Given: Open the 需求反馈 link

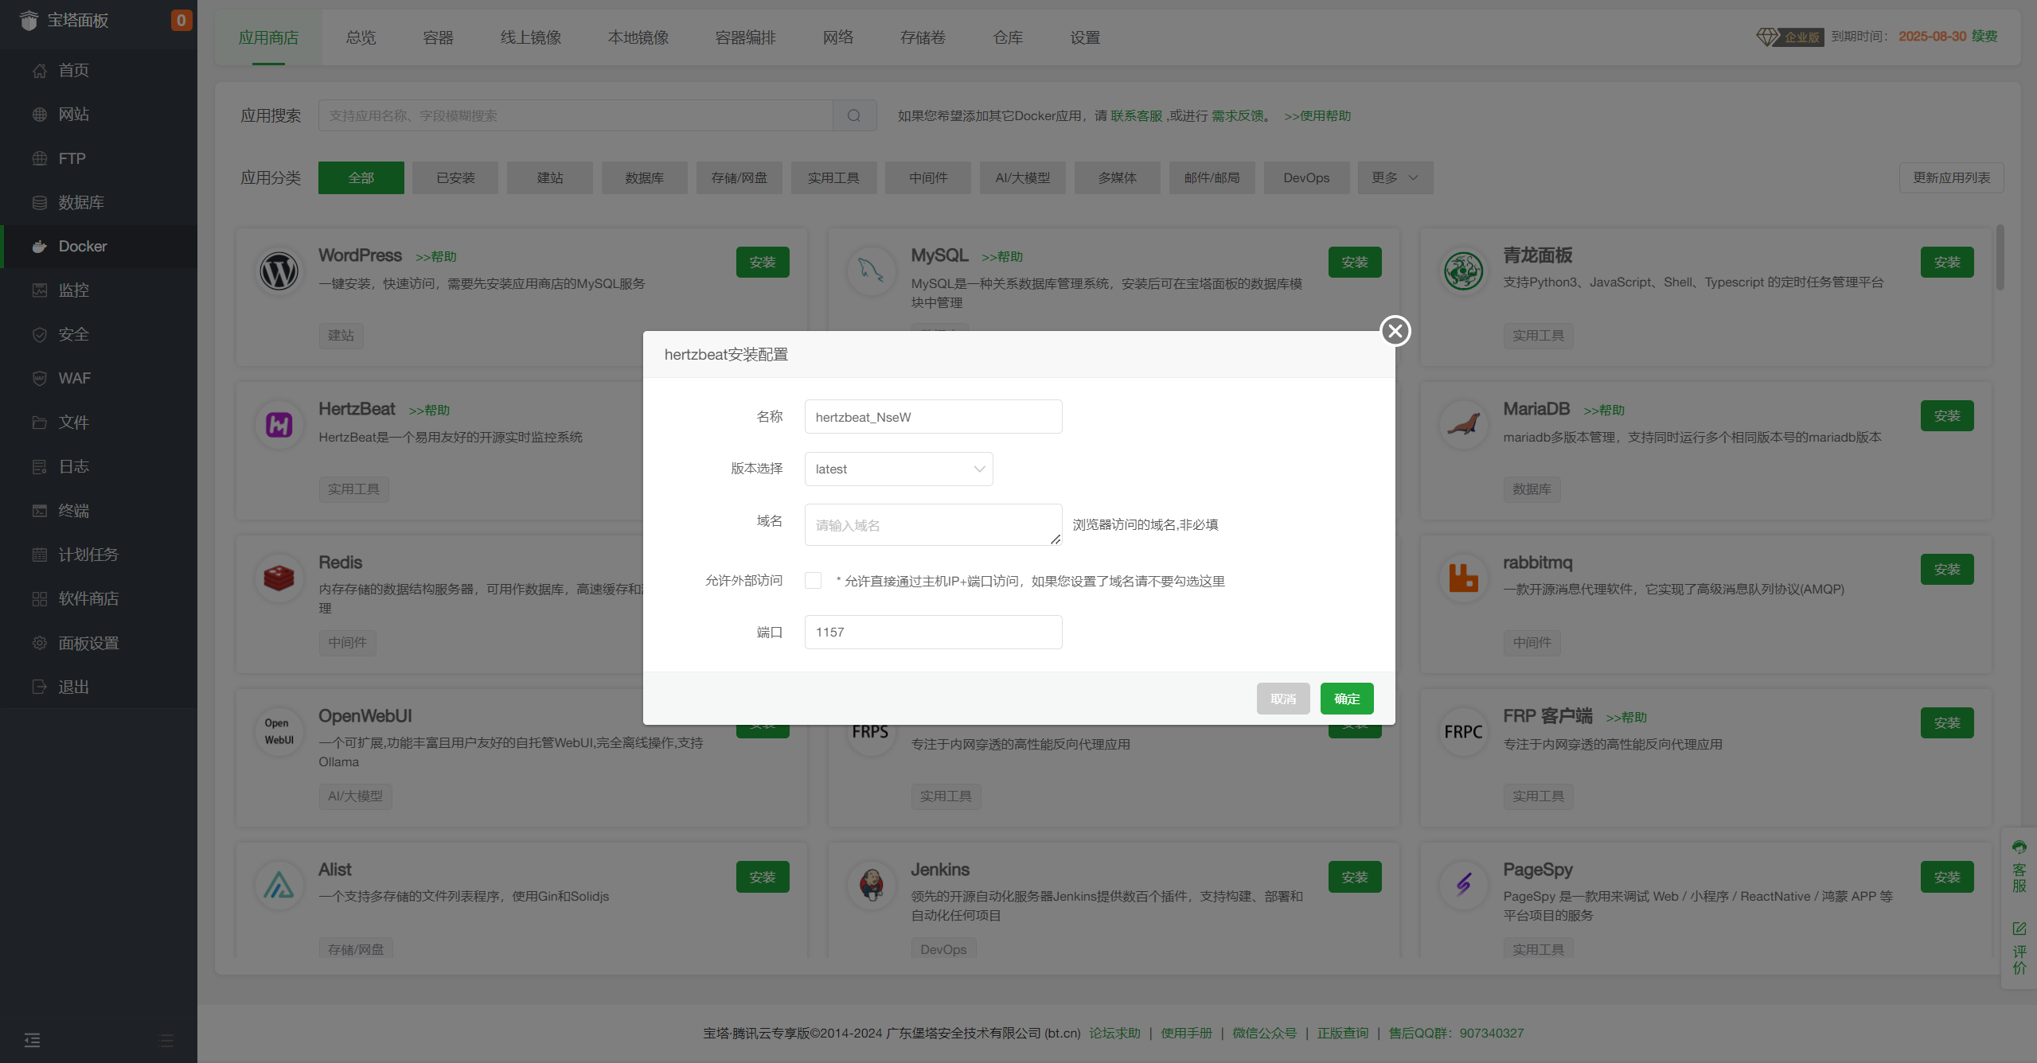Looking at the screenshot, I should coord(1237,116).
